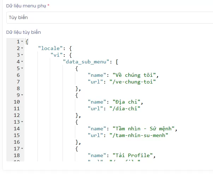Click the "Dữ liệu menu phụ" field label
213x174 pixels.
click(26, 6)
